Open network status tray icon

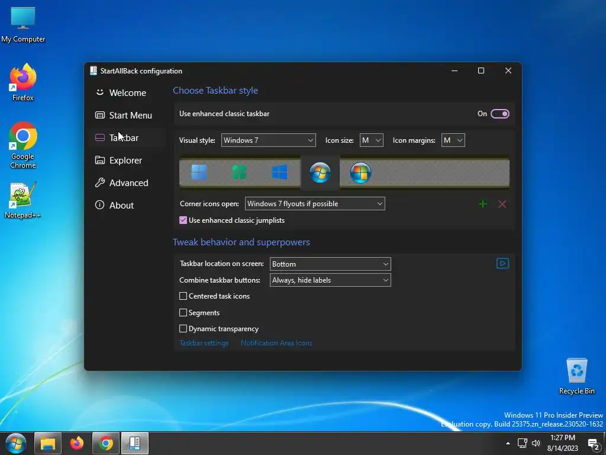[x=523, y=443]
